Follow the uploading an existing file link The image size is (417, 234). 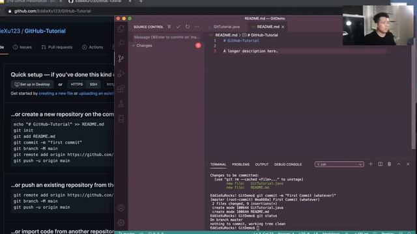96,94
